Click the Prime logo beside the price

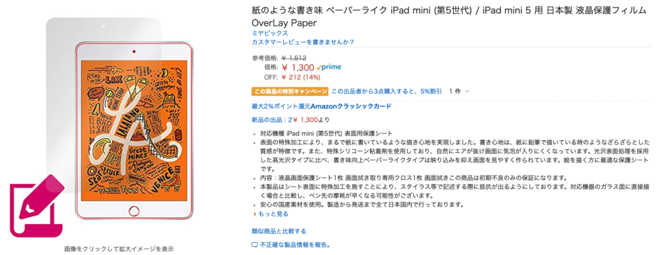[328, 67]
